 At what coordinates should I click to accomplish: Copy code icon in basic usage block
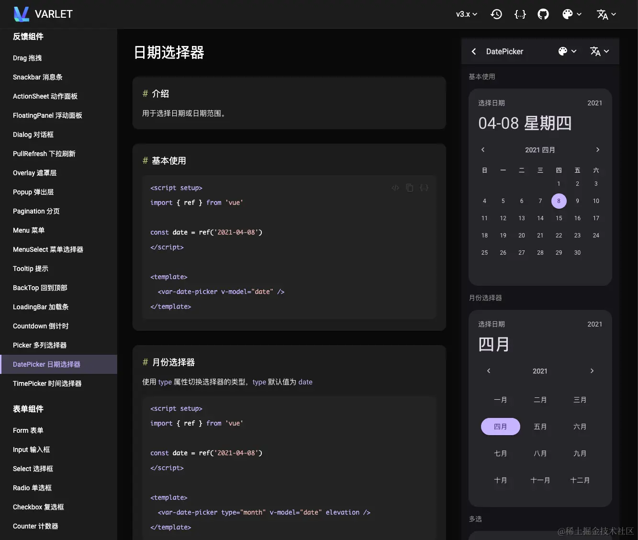(410, 188)
